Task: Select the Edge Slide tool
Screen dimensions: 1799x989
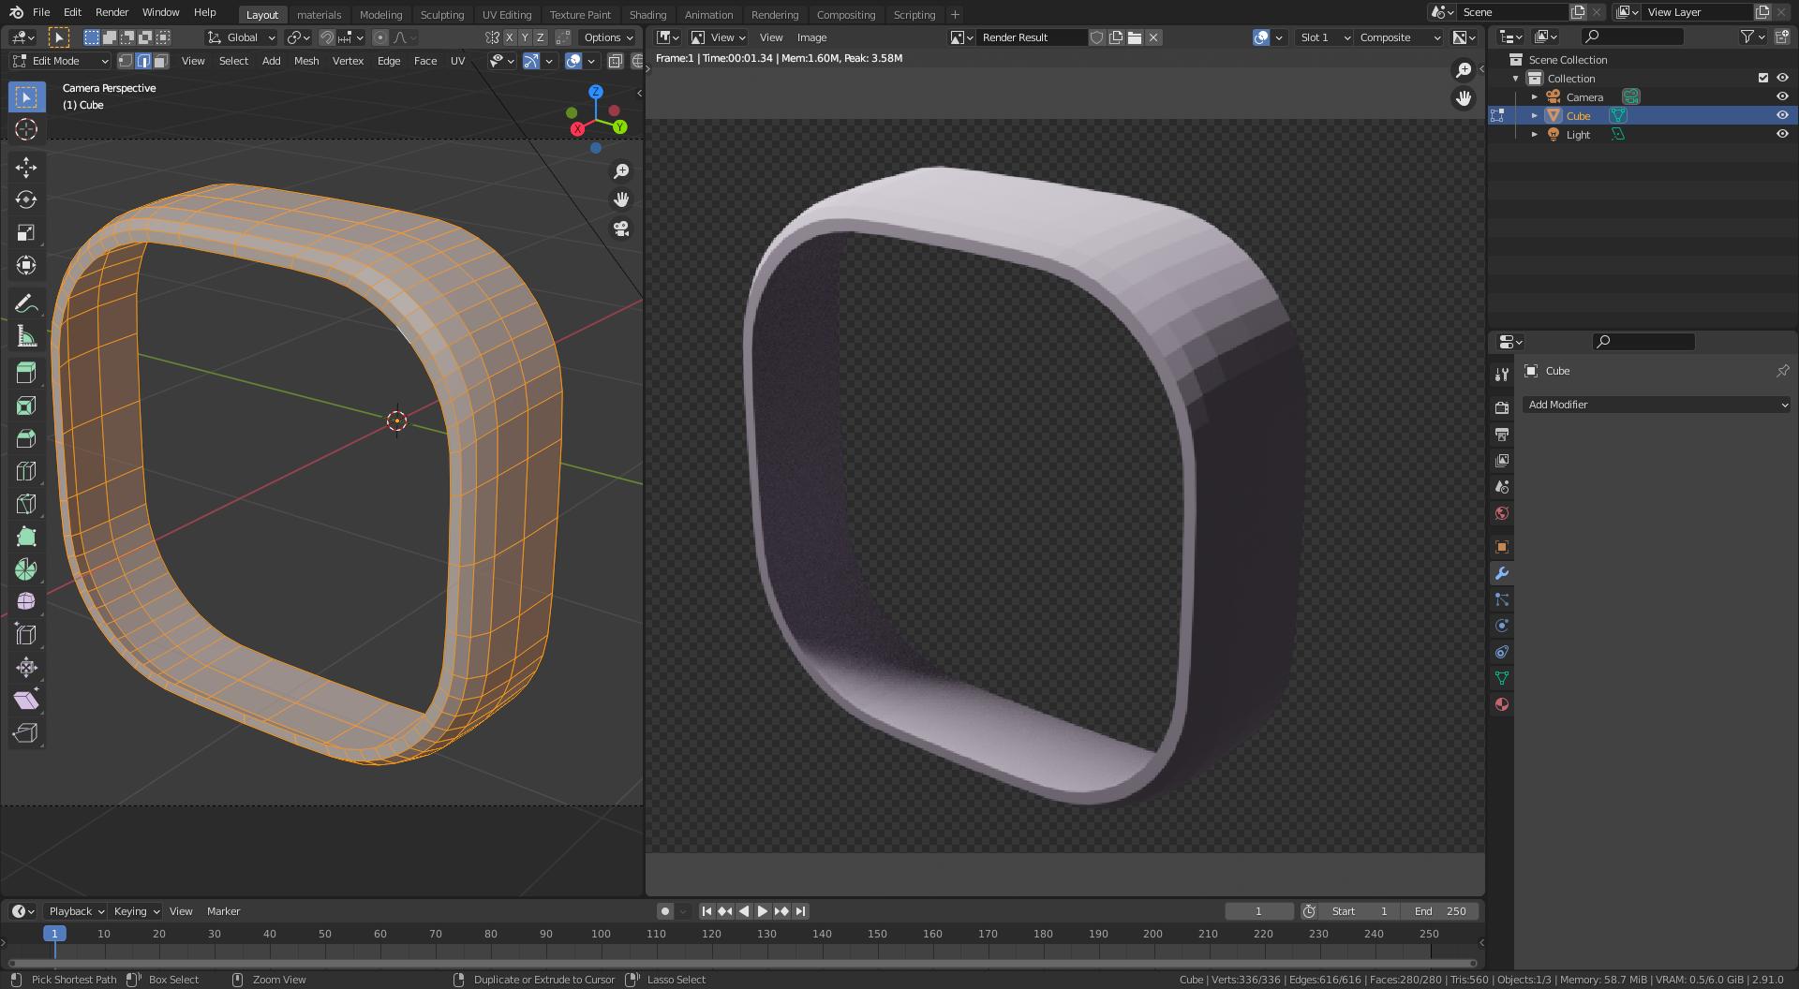Action: click(x=26, y=635)
